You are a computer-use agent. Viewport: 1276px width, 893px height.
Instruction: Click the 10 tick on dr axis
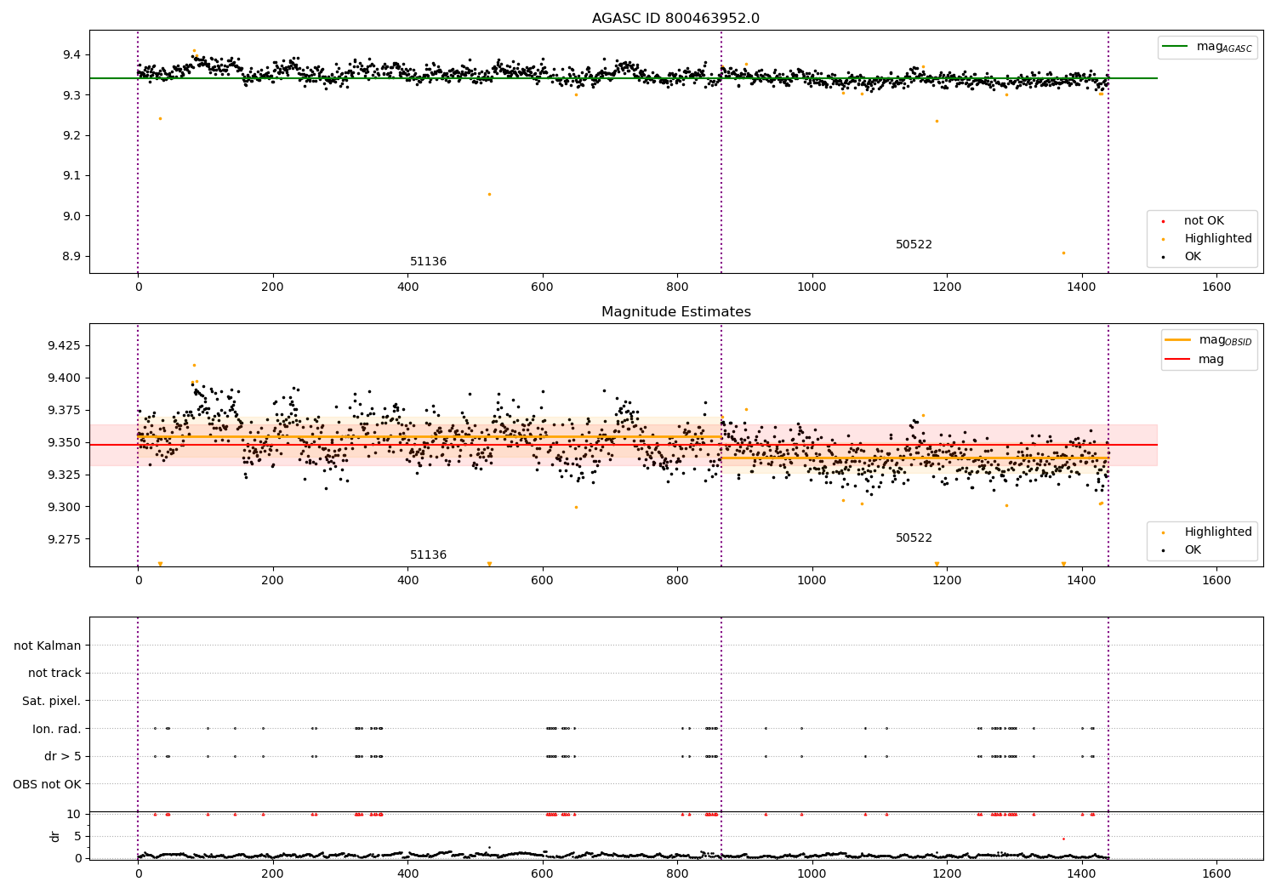tap(74, 814)
